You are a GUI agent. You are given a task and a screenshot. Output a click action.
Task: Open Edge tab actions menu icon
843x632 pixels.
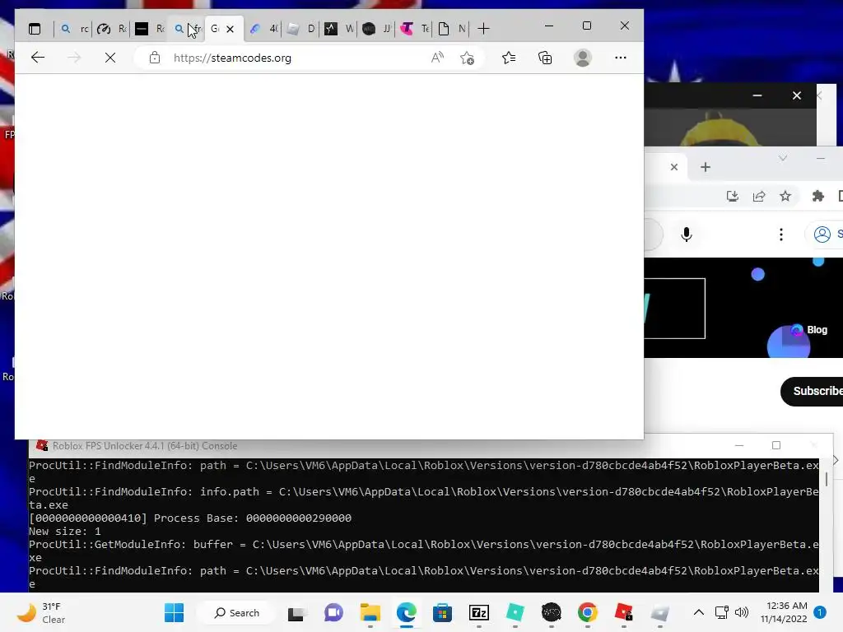[35, 29]
